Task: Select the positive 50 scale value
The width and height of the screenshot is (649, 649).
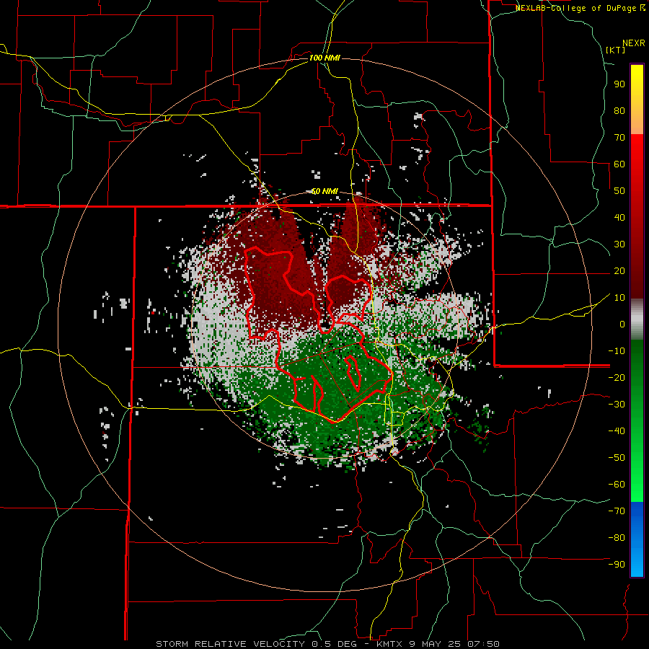Action: [619, 191]
